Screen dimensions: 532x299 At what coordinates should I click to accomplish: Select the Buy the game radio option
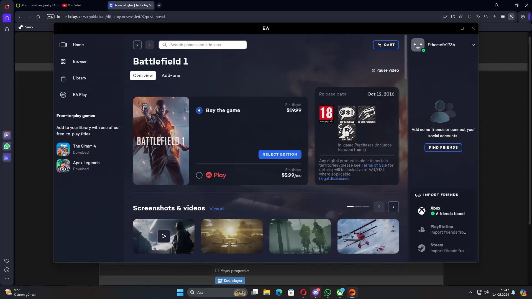tap(199, 110)
